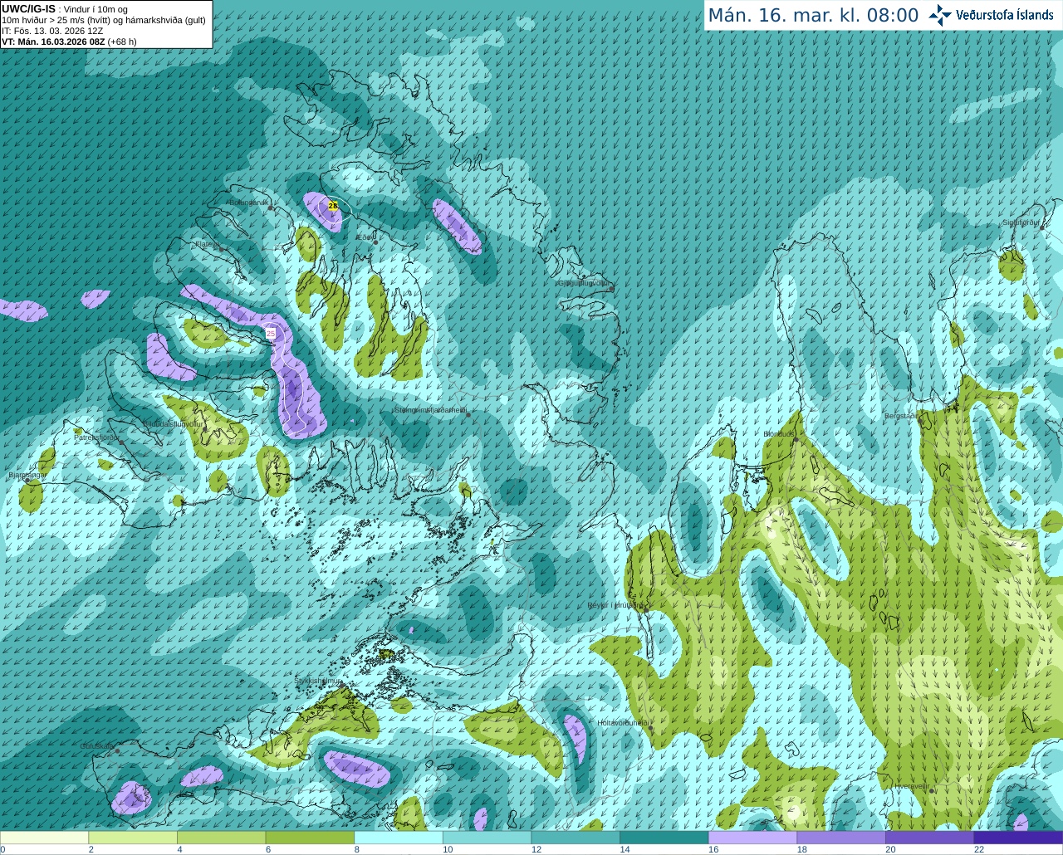Click the legend value 8
Viewport: 1063px width, 855px height.
click(356, 849)
